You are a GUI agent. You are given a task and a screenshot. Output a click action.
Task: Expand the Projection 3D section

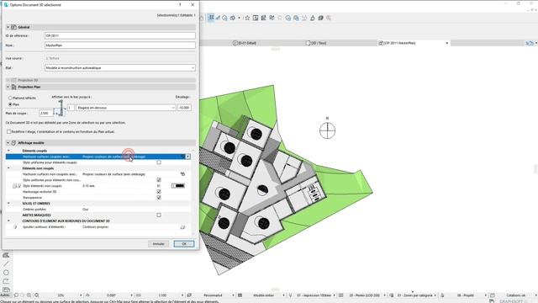tap(8, 80)
